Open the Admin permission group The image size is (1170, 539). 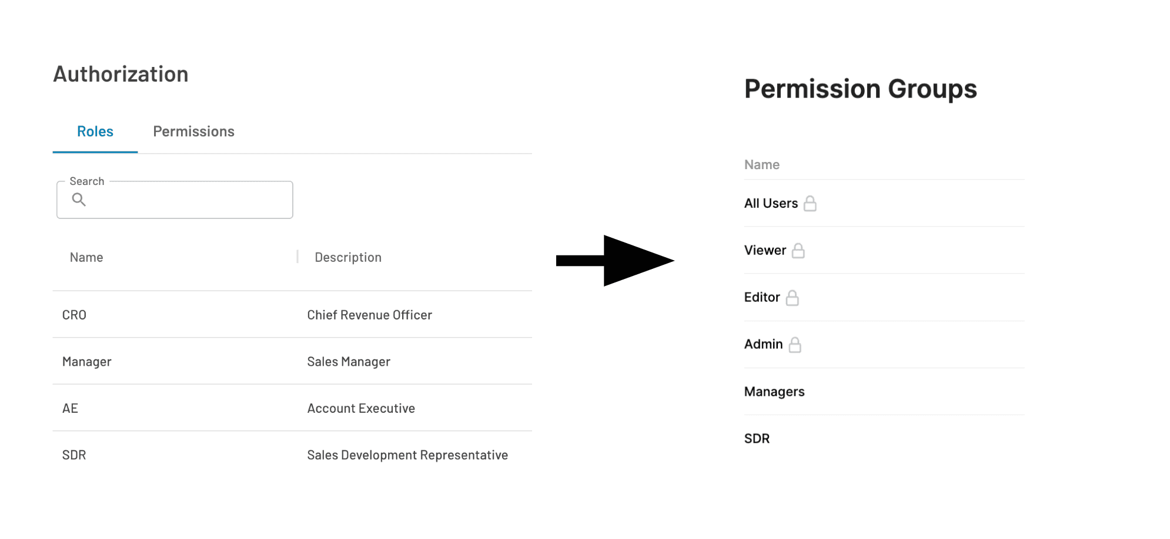click(763, 345)
